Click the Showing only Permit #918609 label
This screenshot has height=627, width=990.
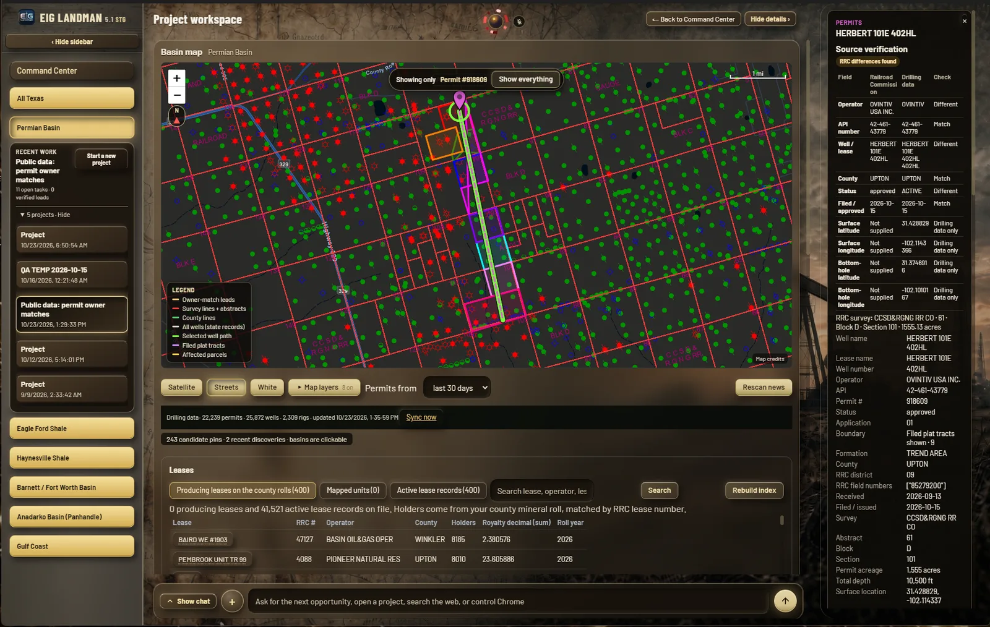click(x=441, y=80)
